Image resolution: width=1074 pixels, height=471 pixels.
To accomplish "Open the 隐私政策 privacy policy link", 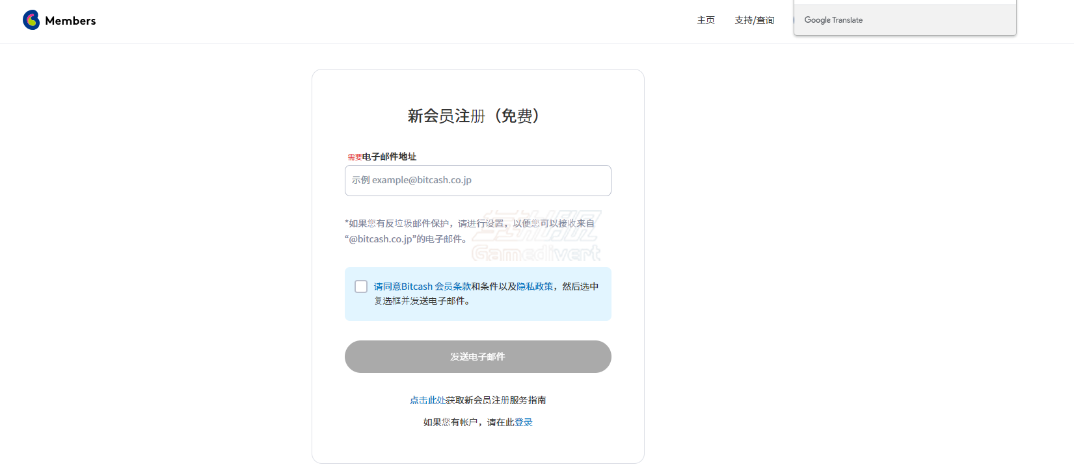I will pos(535,286).
